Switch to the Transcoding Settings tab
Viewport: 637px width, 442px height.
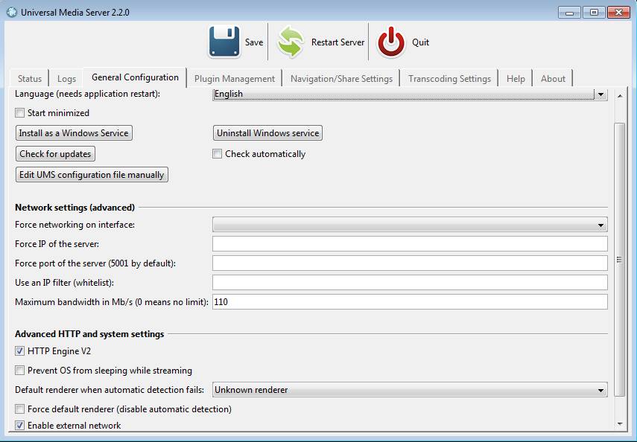point(449,79)
